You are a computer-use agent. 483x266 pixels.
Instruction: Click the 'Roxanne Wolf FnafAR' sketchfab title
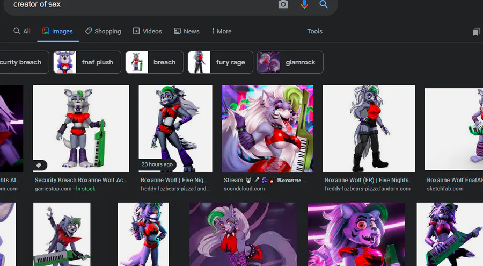[x=455, y=180]
